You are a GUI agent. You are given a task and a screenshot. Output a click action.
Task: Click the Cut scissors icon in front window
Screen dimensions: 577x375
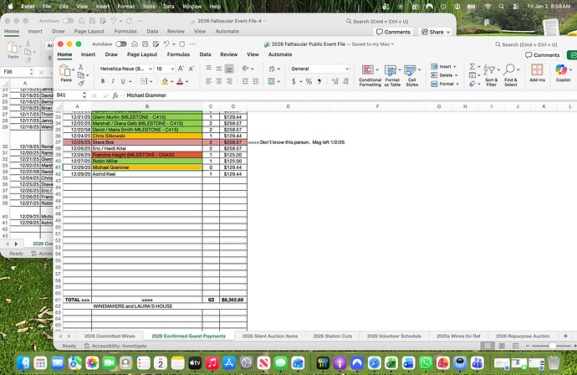coord(80,67)
